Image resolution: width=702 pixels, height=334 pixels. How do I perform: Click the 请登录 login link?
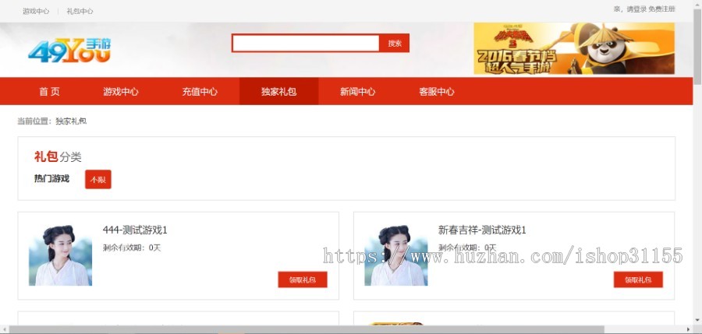(x=636, y=9)
